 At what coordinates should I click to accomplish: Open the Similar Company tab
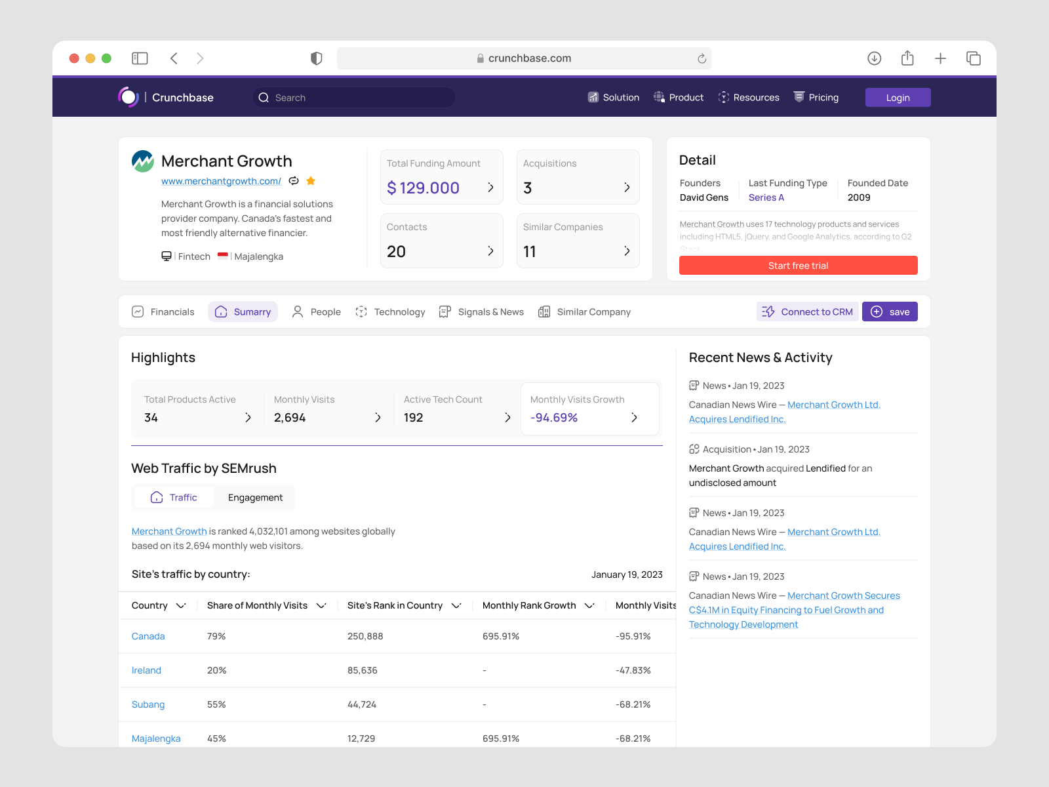click(x=584, y=312)
